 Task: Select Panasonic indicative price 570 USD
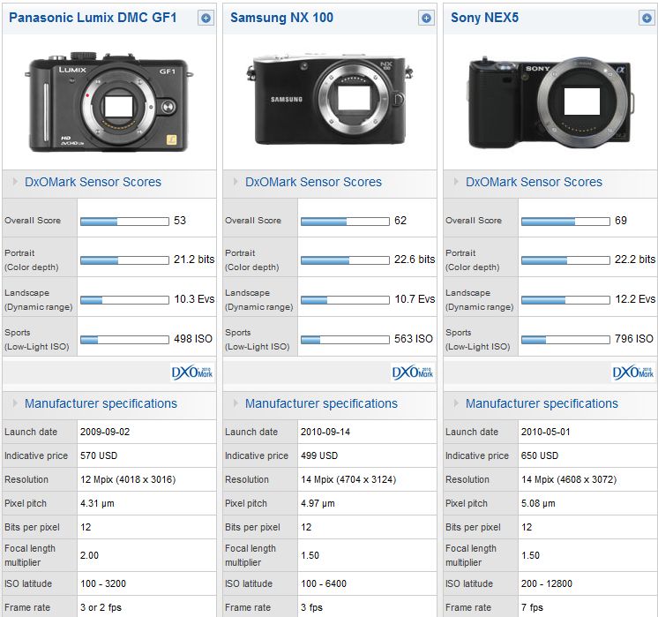(x=99, y=455)
